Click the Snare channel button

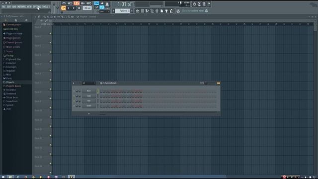(x=89, y=106)
